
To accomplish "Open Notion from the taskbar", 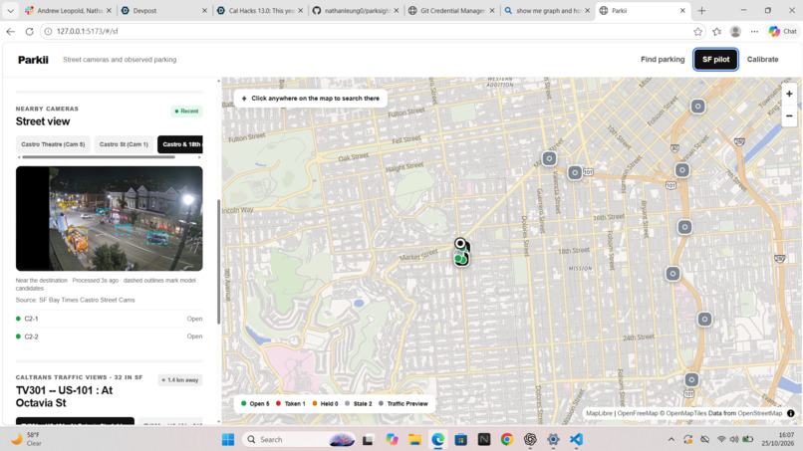I will click(x=484, y=439).
